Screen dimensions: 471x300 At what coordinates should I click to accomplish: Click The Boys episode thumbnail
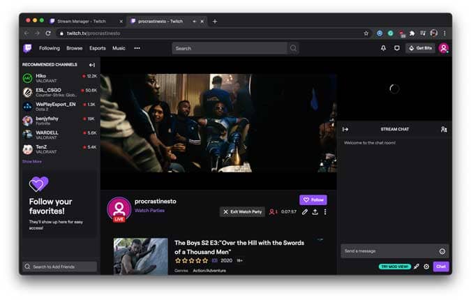pyautogui.click(x=140, y=257)
